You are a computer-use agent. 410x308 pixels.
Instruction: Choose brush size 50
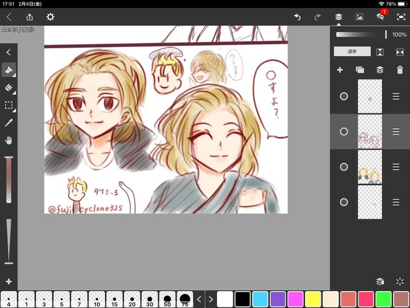click(x=167, y=300)
